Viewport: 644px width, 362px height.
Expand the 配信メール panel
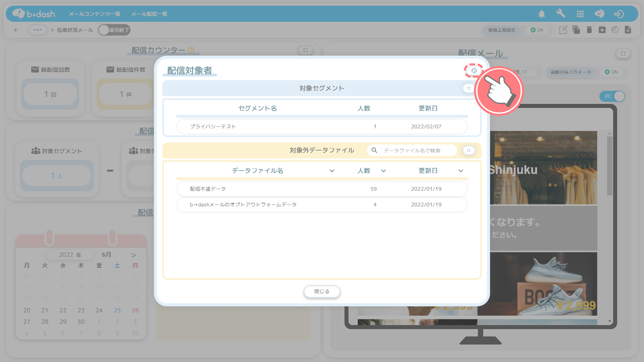tap(623, 53)
